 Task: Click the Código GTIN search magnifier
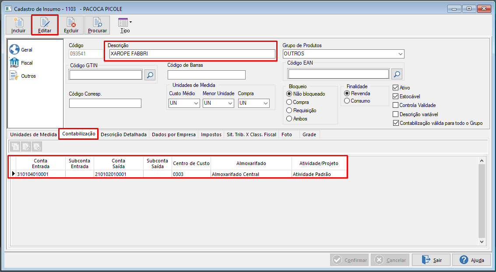tap(150, 75)
